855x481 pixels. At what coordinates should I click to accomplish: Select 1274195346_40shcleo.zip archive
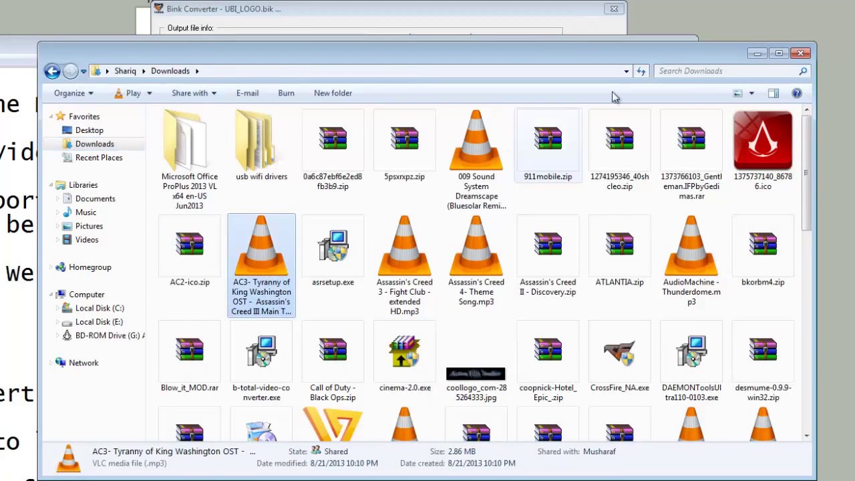619,151
